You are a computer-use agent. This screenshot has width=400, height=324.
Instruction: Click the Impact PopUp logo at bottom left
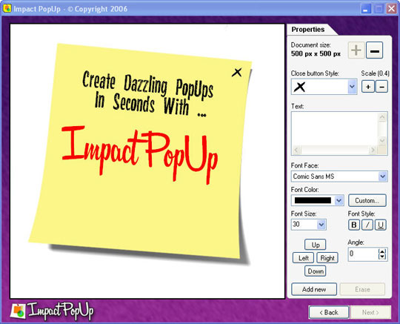[53, 311]
